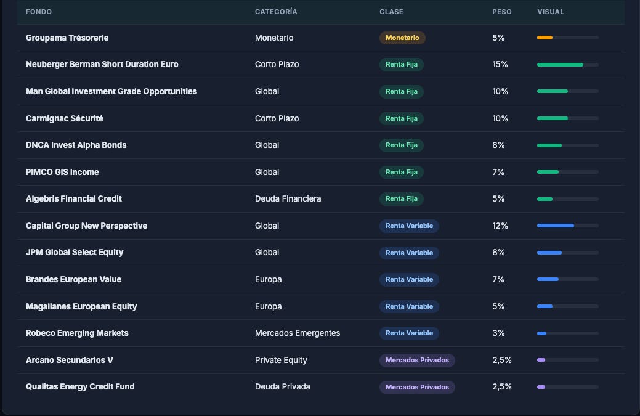Select the Groupama Trésorerie fund name

pos(67,38)
